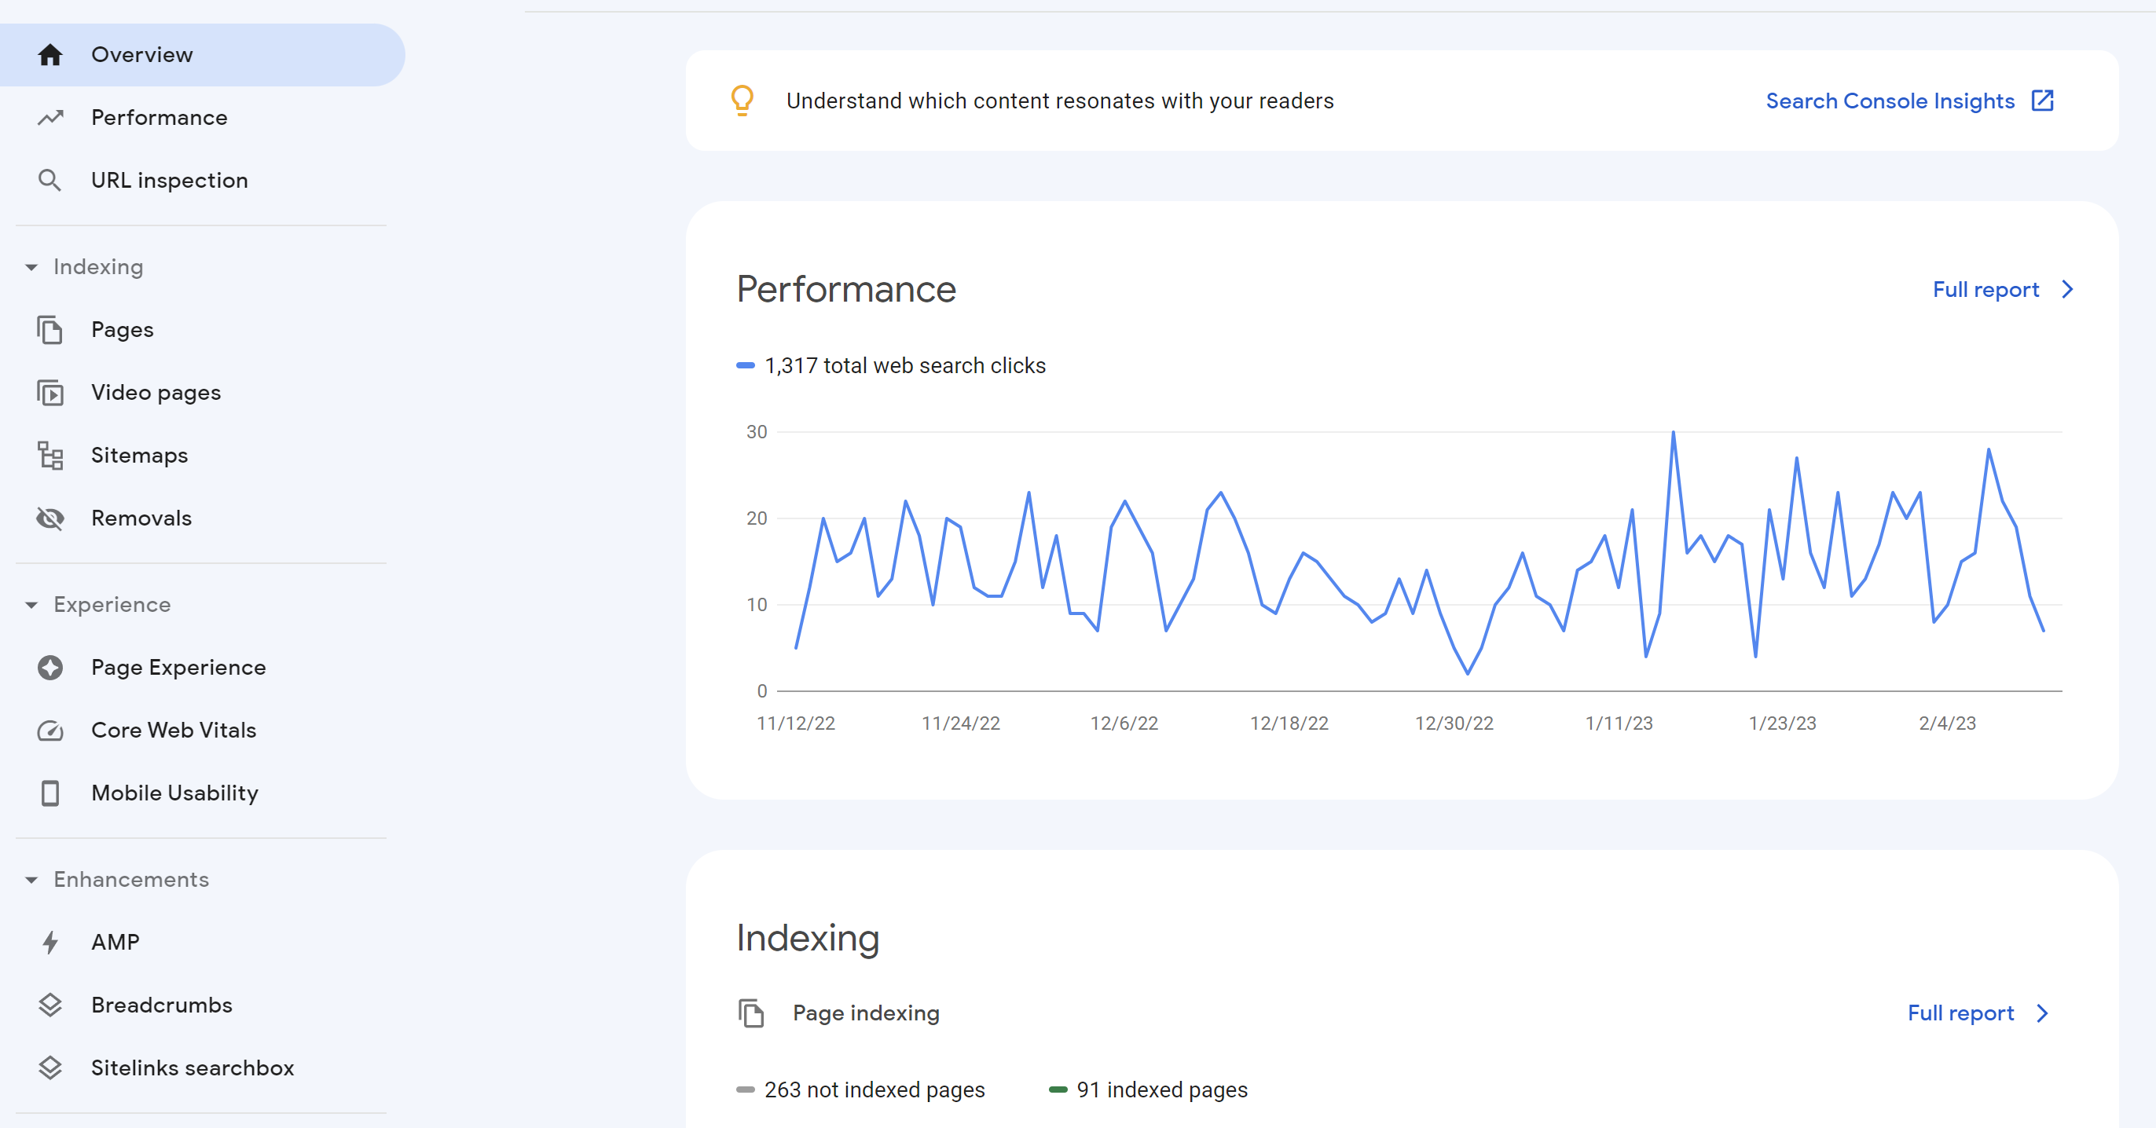Click the '91 indexed pages' text
This screenshot has width=2156, height=1128.
pos(1162,1090)
